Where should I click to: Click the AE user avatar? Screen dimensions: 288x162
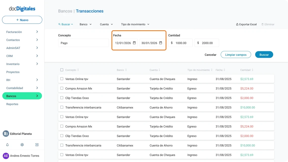tap(6, 156)
